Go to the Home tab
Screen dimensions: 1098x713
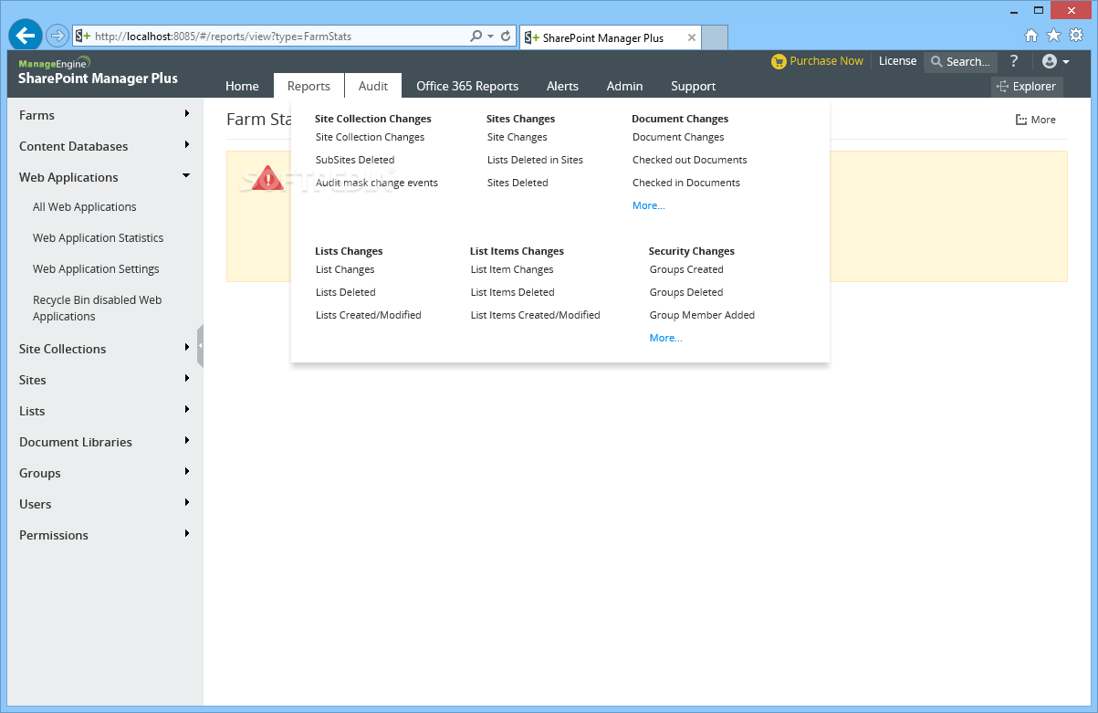[x=242, y=86]
